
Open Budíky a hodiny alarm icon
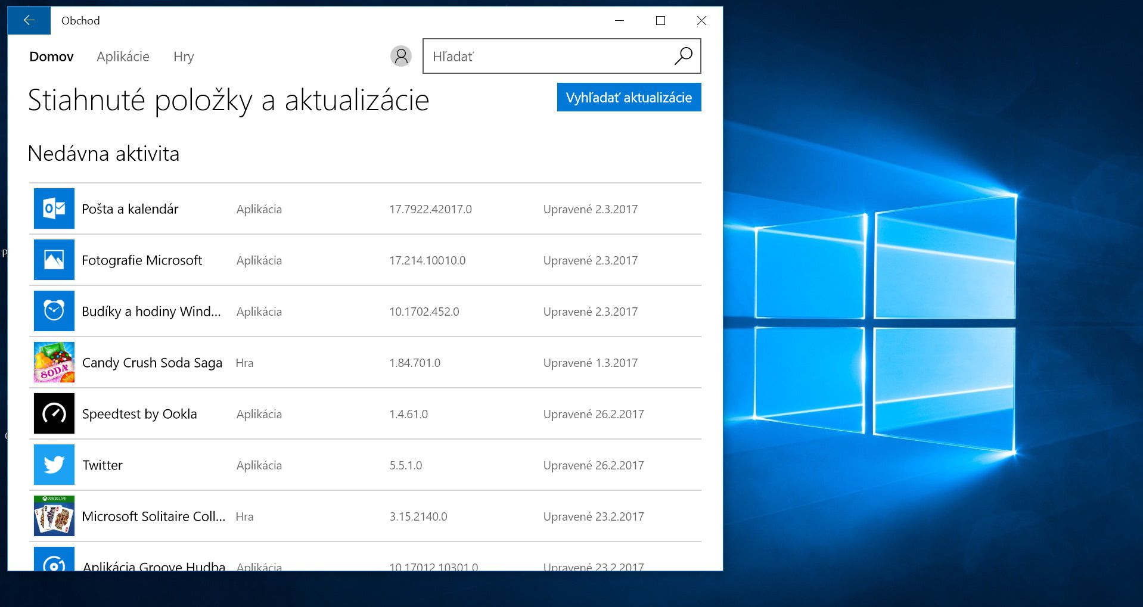54,311
